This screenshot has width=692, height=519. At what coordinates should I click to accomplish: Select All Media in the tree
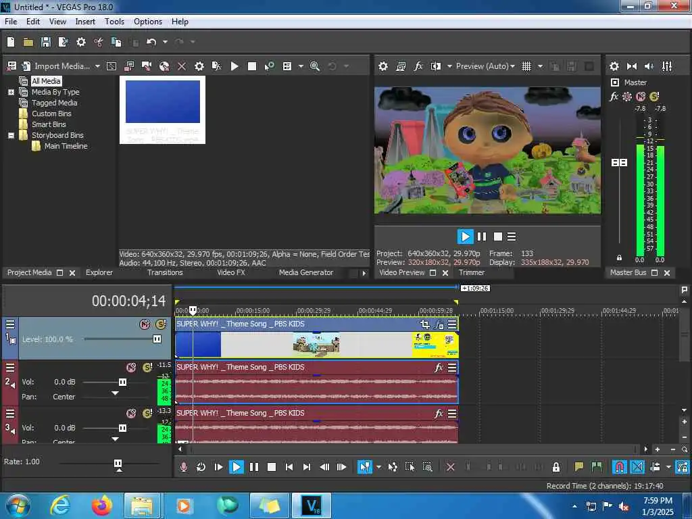click(47, 81)
